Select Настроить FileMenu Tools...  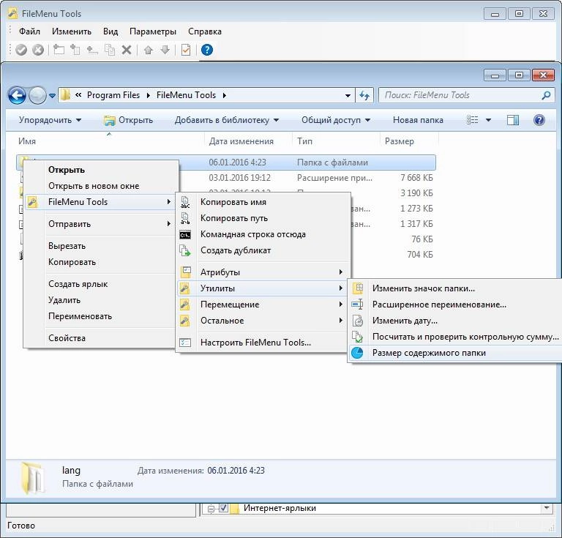[263, 343]
